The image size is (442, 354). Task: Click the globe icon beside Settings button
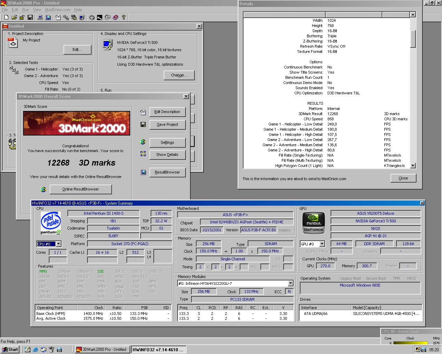point(143,142)
